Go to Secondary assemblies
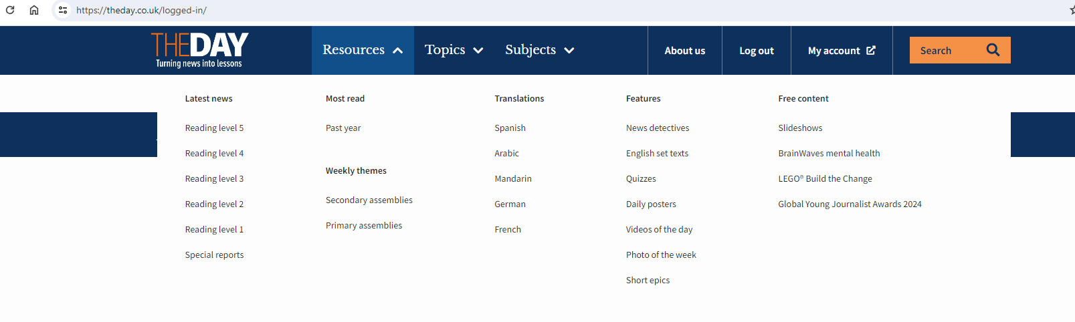The width and height of the screenshot is (1075, 322). [x=369, y=200]
